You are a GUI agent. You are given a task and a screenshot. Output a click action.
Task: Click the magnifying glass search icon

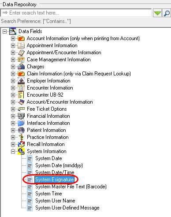click(x=167, y=13)
